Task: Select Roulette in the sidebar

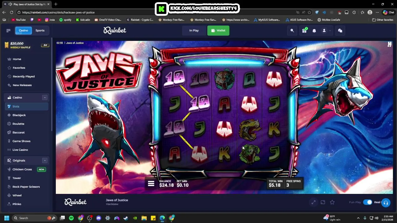Action: tap(26, 124)
